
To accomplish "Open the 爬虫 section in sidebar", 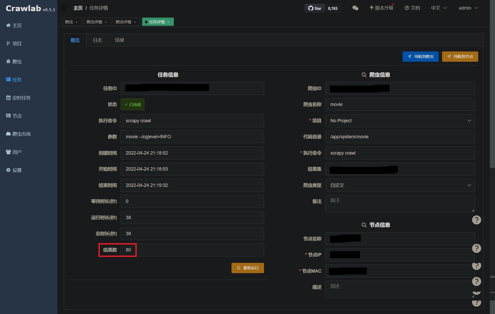I will pyautogui.click(x=17, y=62).
